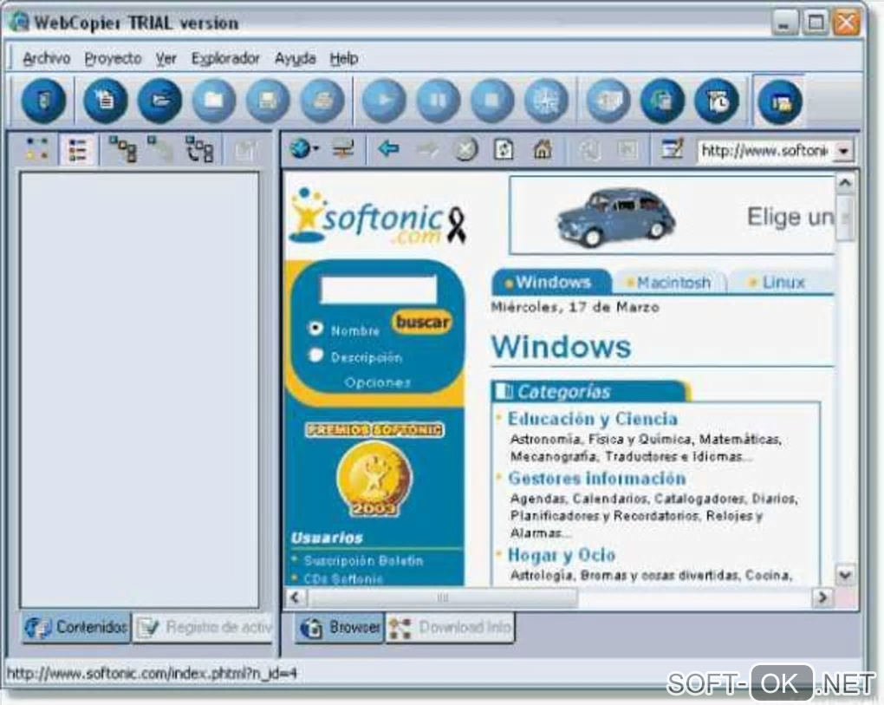
Task: Click the export files icon beside the clock
Action: pyautogui.click(x=662, y=101)
